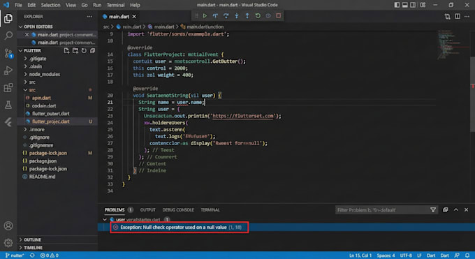Open the Go menu
The width and height of the screenshot is (475, 259).
click(x=85, y=5)
